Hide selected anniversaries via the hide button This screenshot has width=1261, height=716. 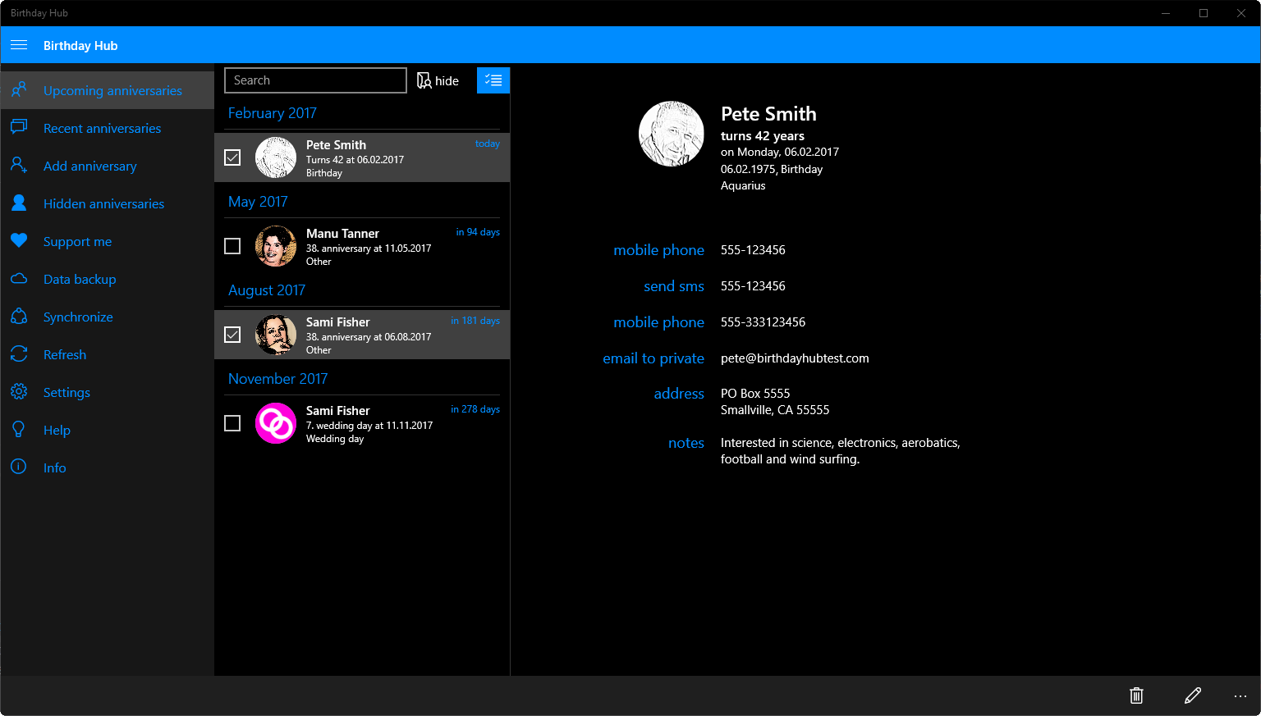(438, 80)
